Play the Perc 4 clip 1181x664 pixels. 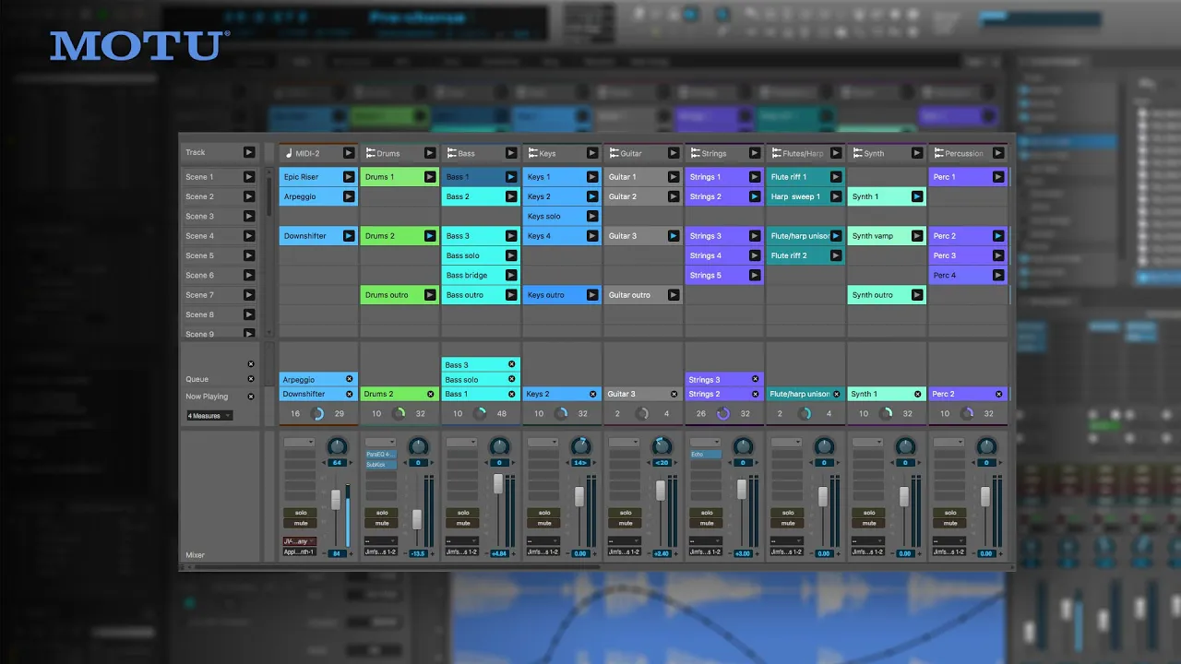pos(998,275)
